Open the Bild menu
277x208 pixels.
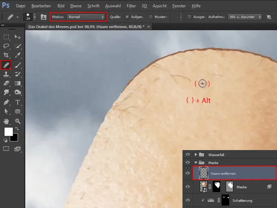click(61, 6)
